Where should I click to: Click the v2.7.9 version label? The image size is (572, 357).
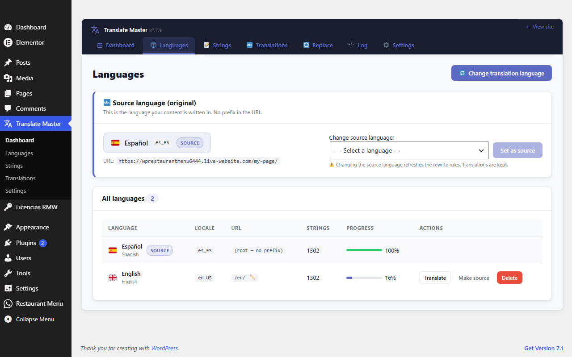pyautogui.click(x=156, y=30)
